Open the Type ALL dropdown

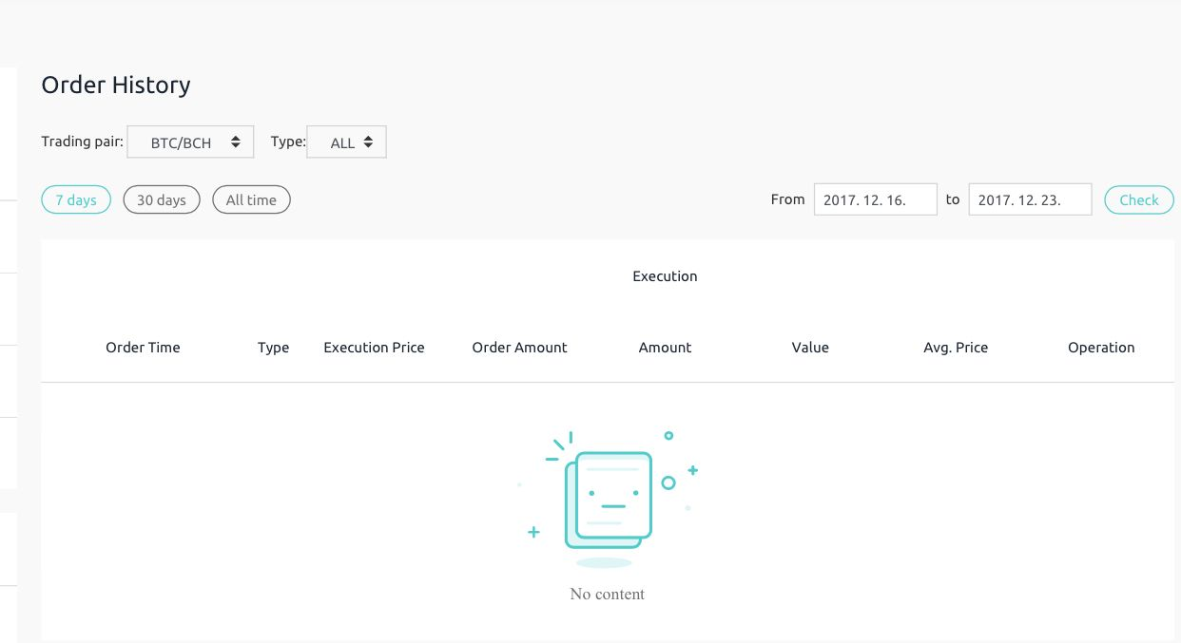point(347,142)
